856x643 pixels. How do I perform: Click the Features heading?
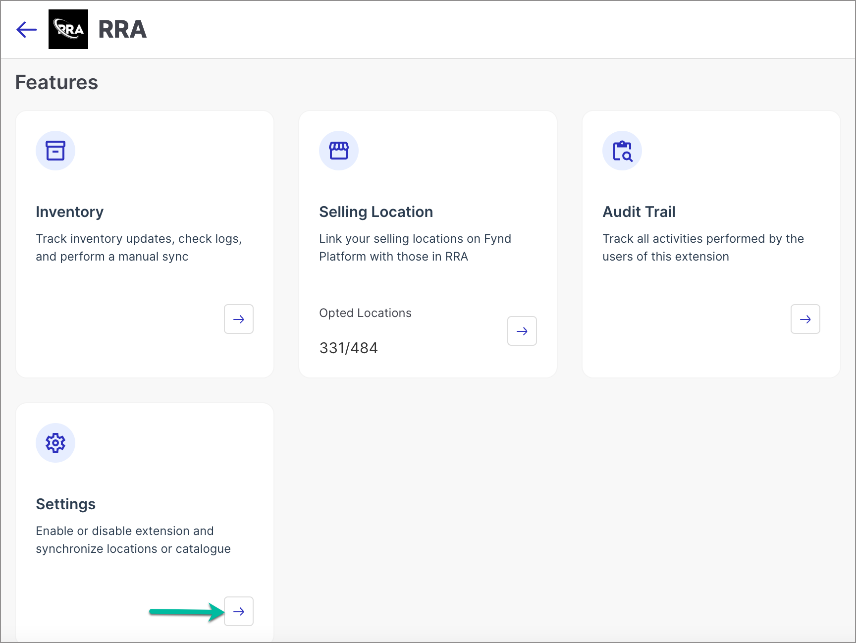click(x=56, y=82)
